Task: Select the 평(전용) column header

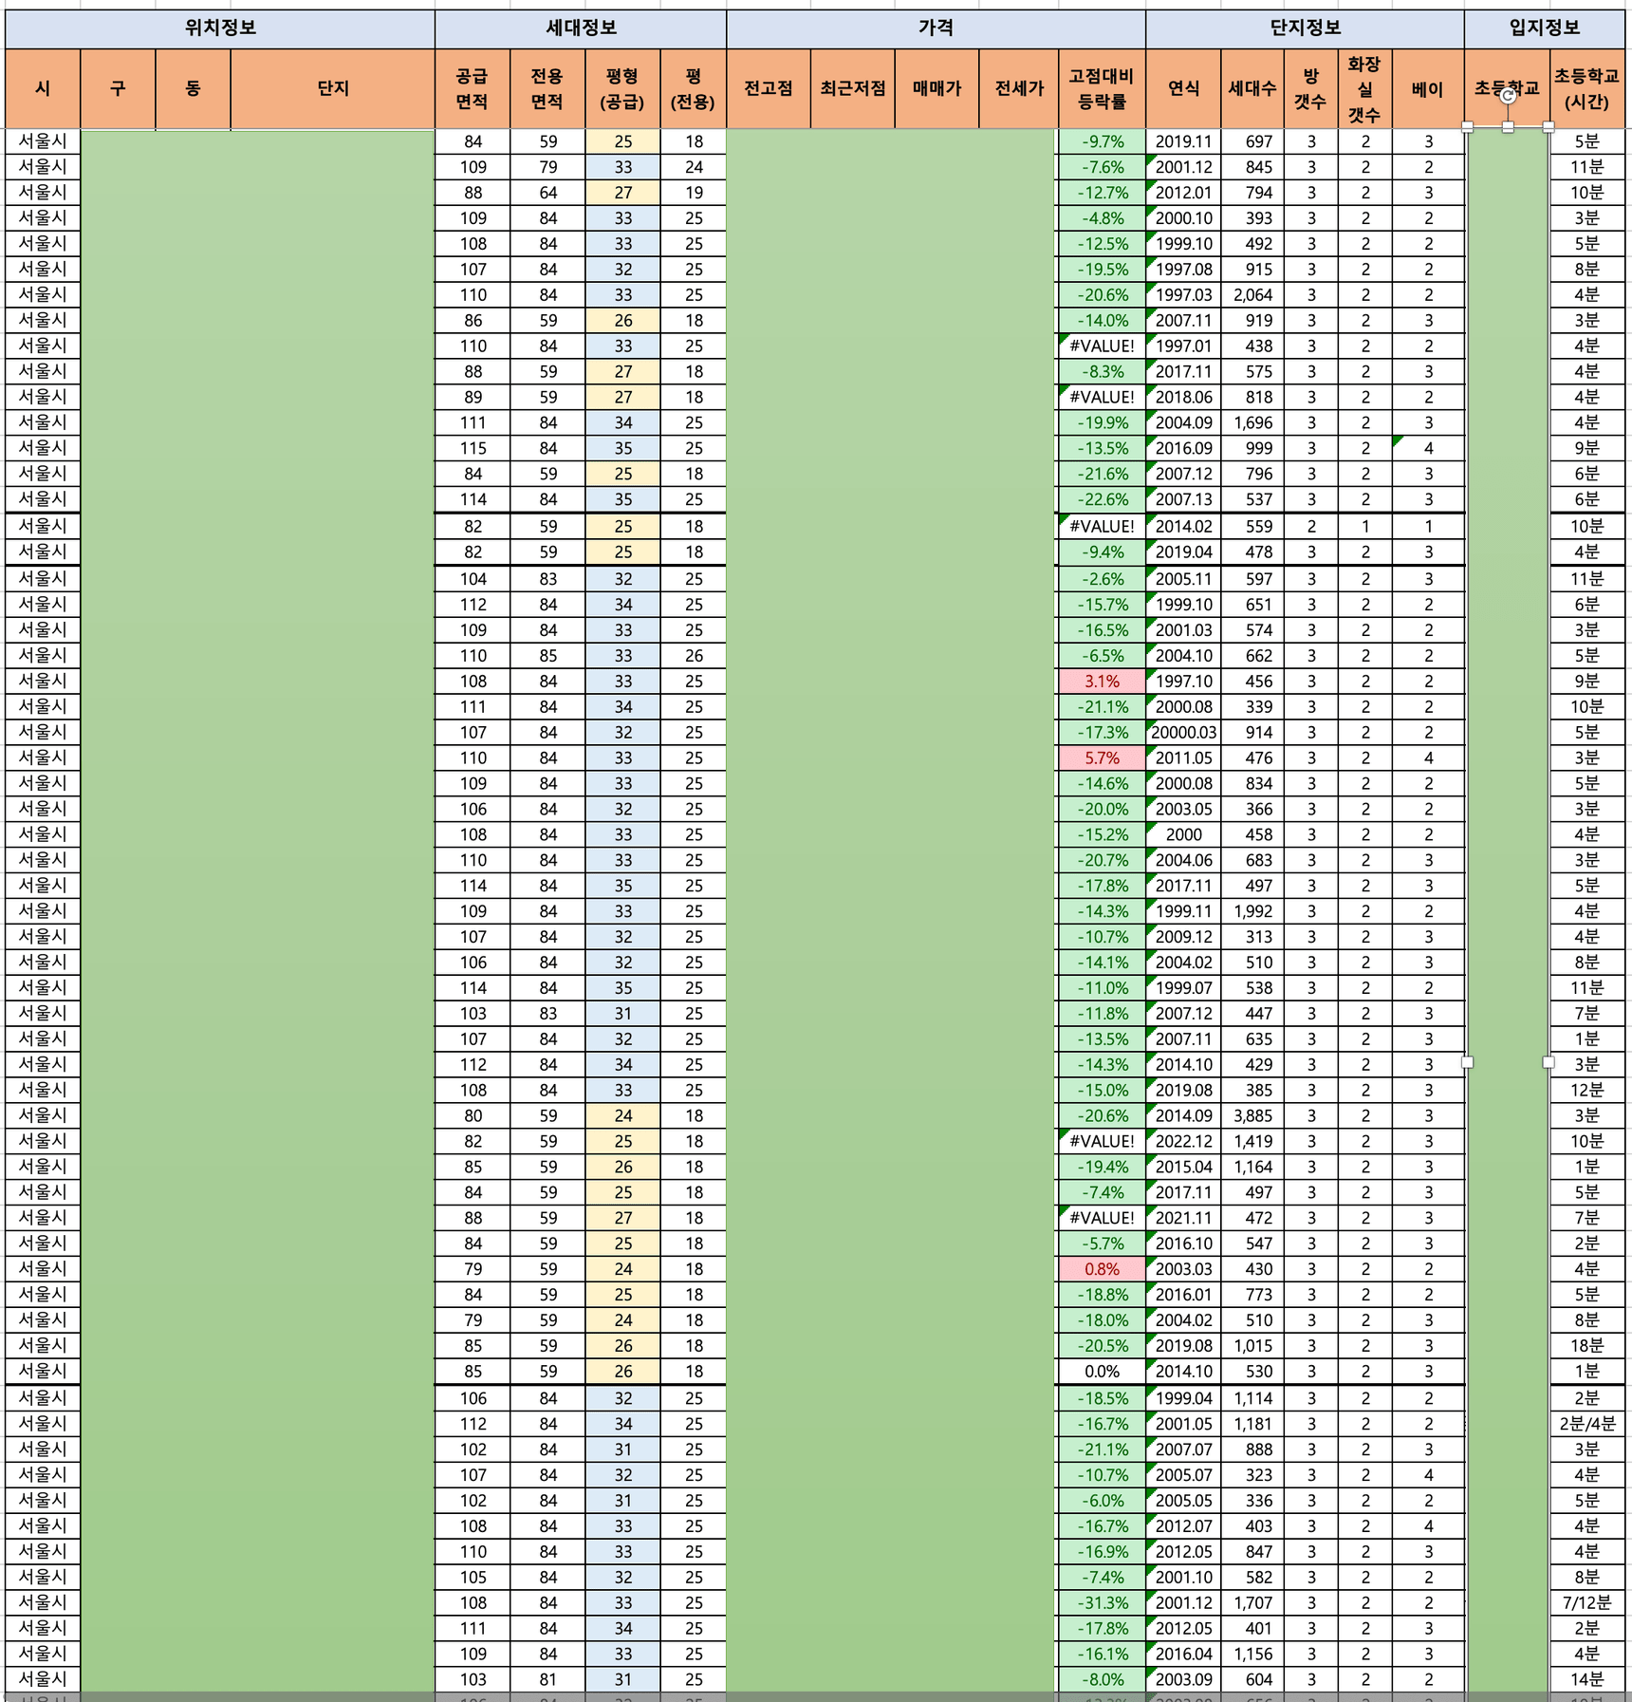Action: pyautogui.click(x=694, y=88)
